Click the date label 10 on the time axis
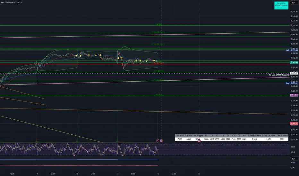The height and width of the screenshot is (176, 299). click(77, 174)
